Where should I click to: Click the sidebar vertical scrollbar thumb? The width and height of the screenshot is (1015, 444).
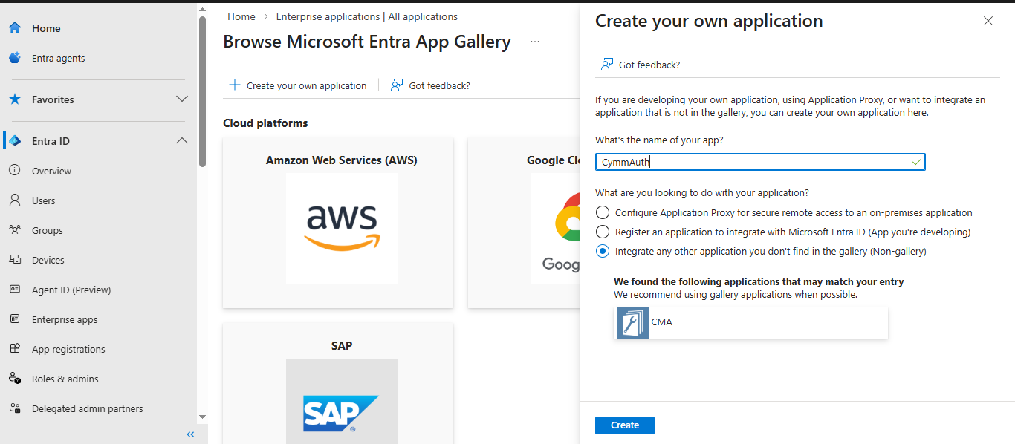[x=203, y=91]
